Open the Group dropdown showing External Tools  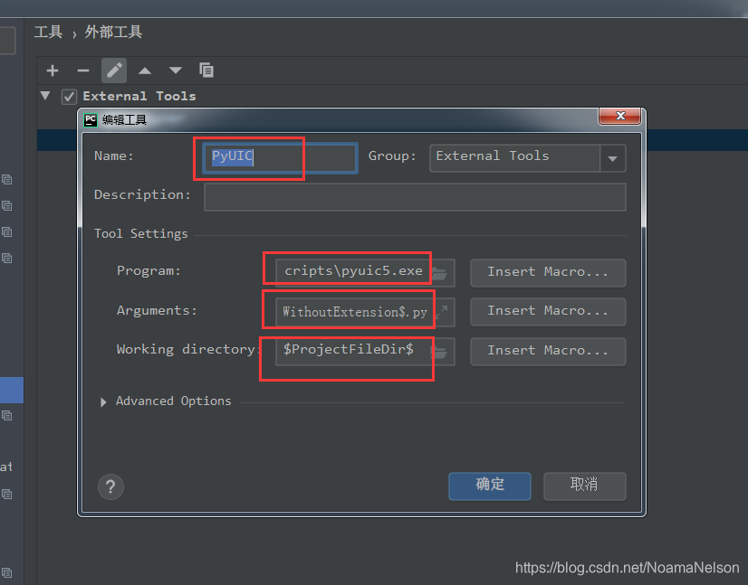coord(528,157)
